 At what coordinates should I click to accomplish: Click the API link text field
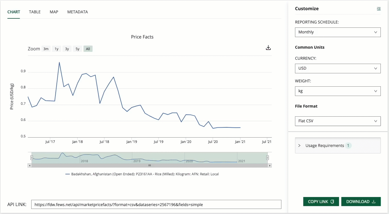156,204
